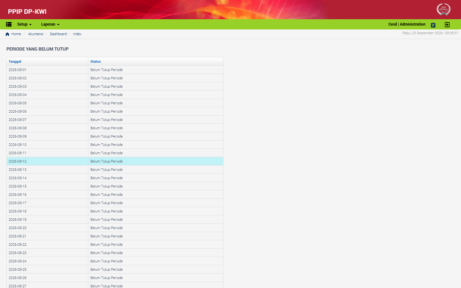The height and width of the screenshot is (288, 461).
Task: Click the logout icon in green bar
Action: click(x=447, y=25)
